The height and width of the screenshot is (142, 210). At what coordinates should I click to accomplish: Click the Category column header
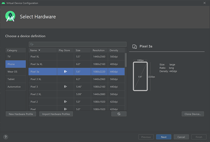16,50
